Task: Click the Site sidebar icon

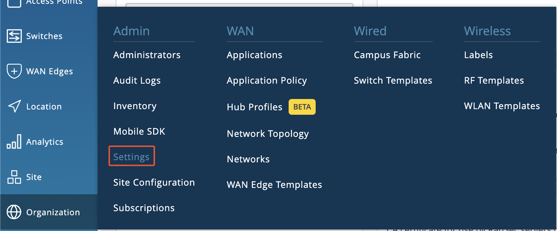Action: point(14,177)
